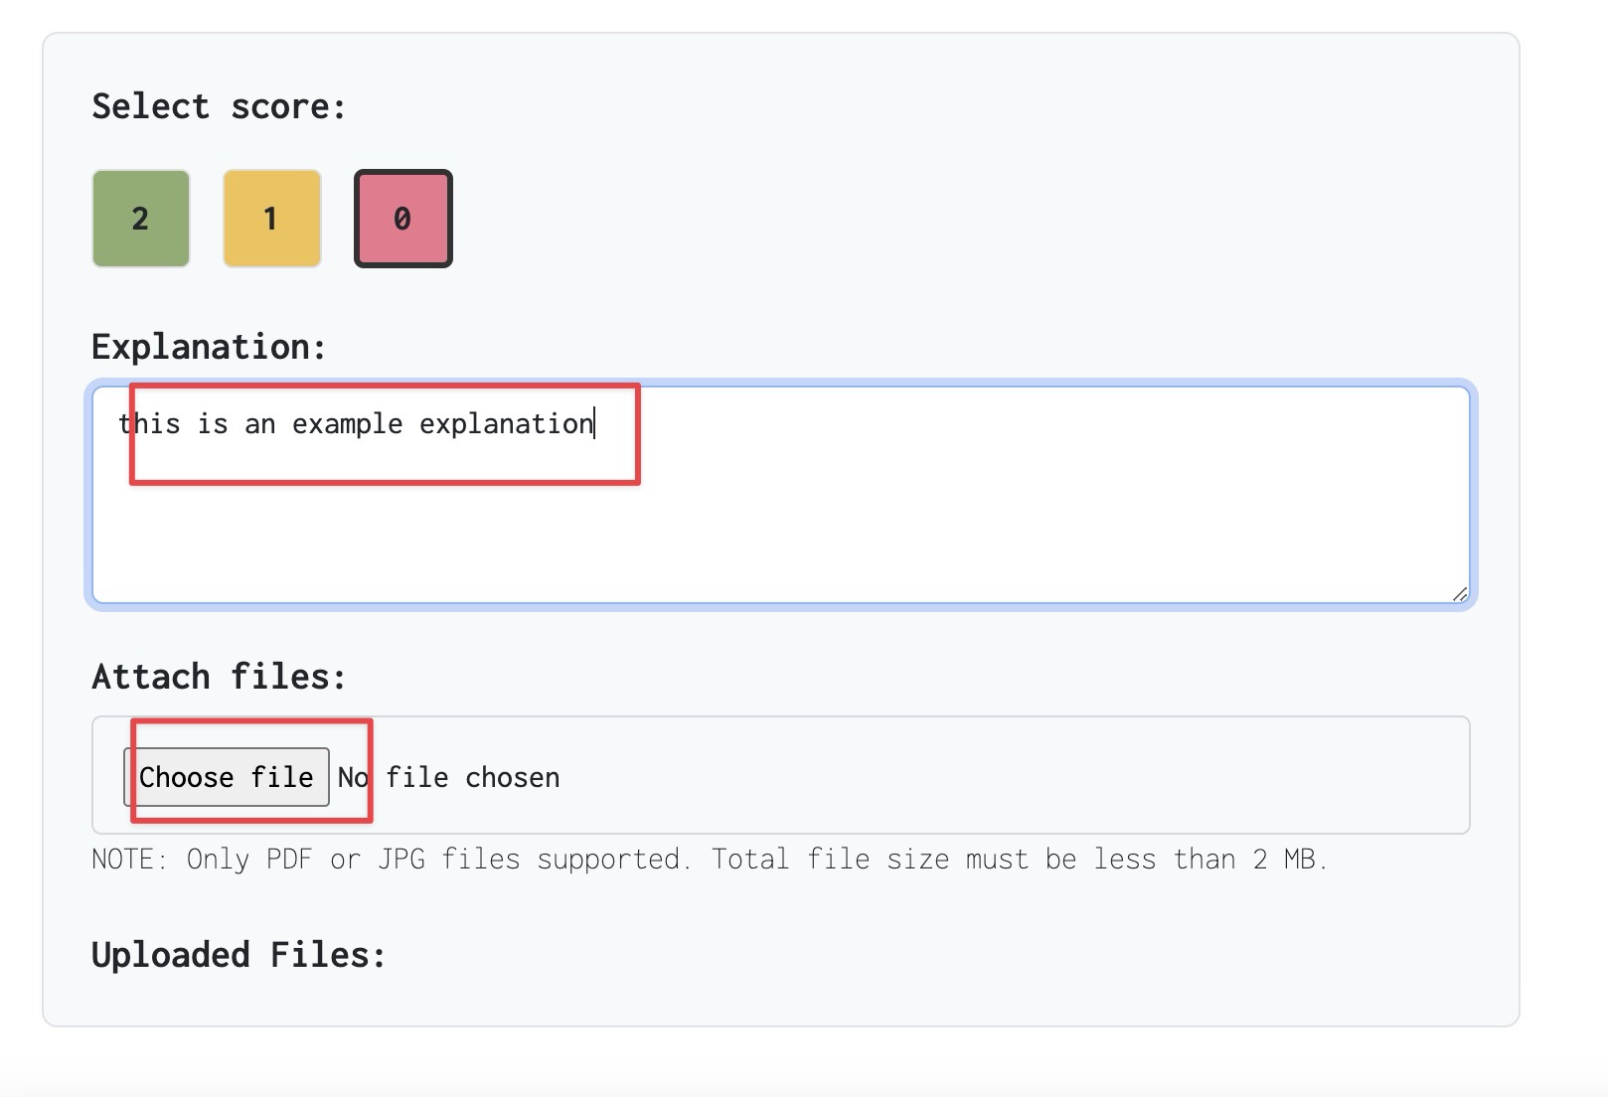Screen dimensions: 1608x1097
Task: Select the green score 2 button
Action: click(x=141, y=219)
